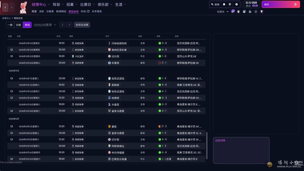The width and height of the screenshot is (304, 171).
Task: Click the refresh arrows shortcut icon
Action: pyautogui.click(x=256, y=12)
